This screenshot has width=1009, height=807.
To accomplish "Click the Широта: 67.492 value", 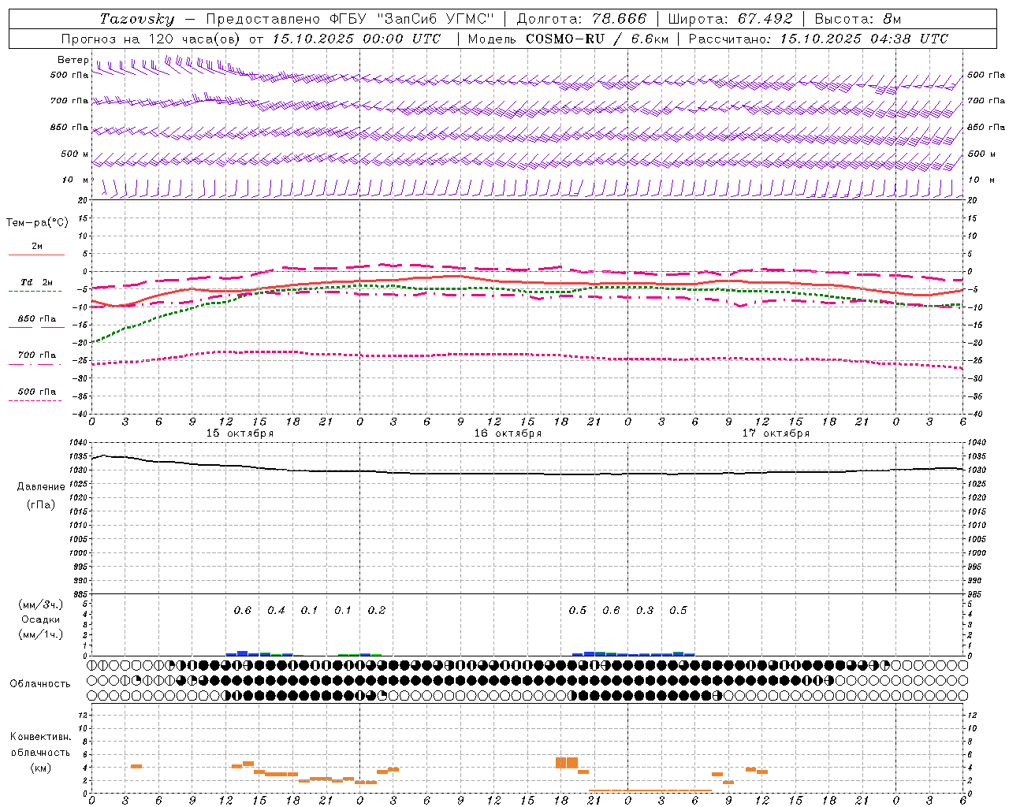I will click(x=730, y=19).
